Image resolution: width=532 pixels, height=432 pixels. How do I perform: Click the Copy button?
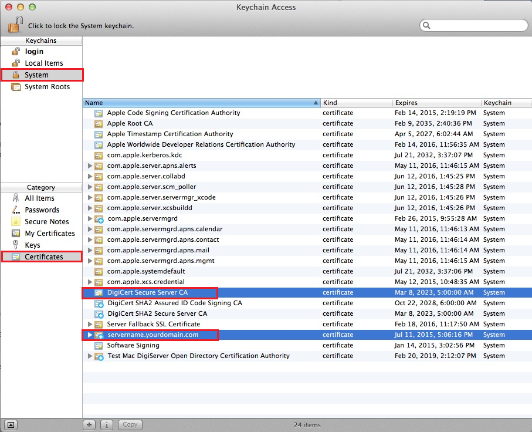pyautogui.click(x=130, y=425)
